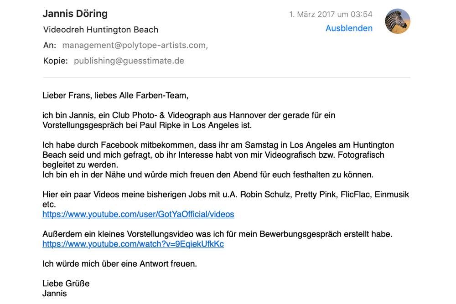Click the sender name Jannis Döring
456x304 pixels.
75,13
